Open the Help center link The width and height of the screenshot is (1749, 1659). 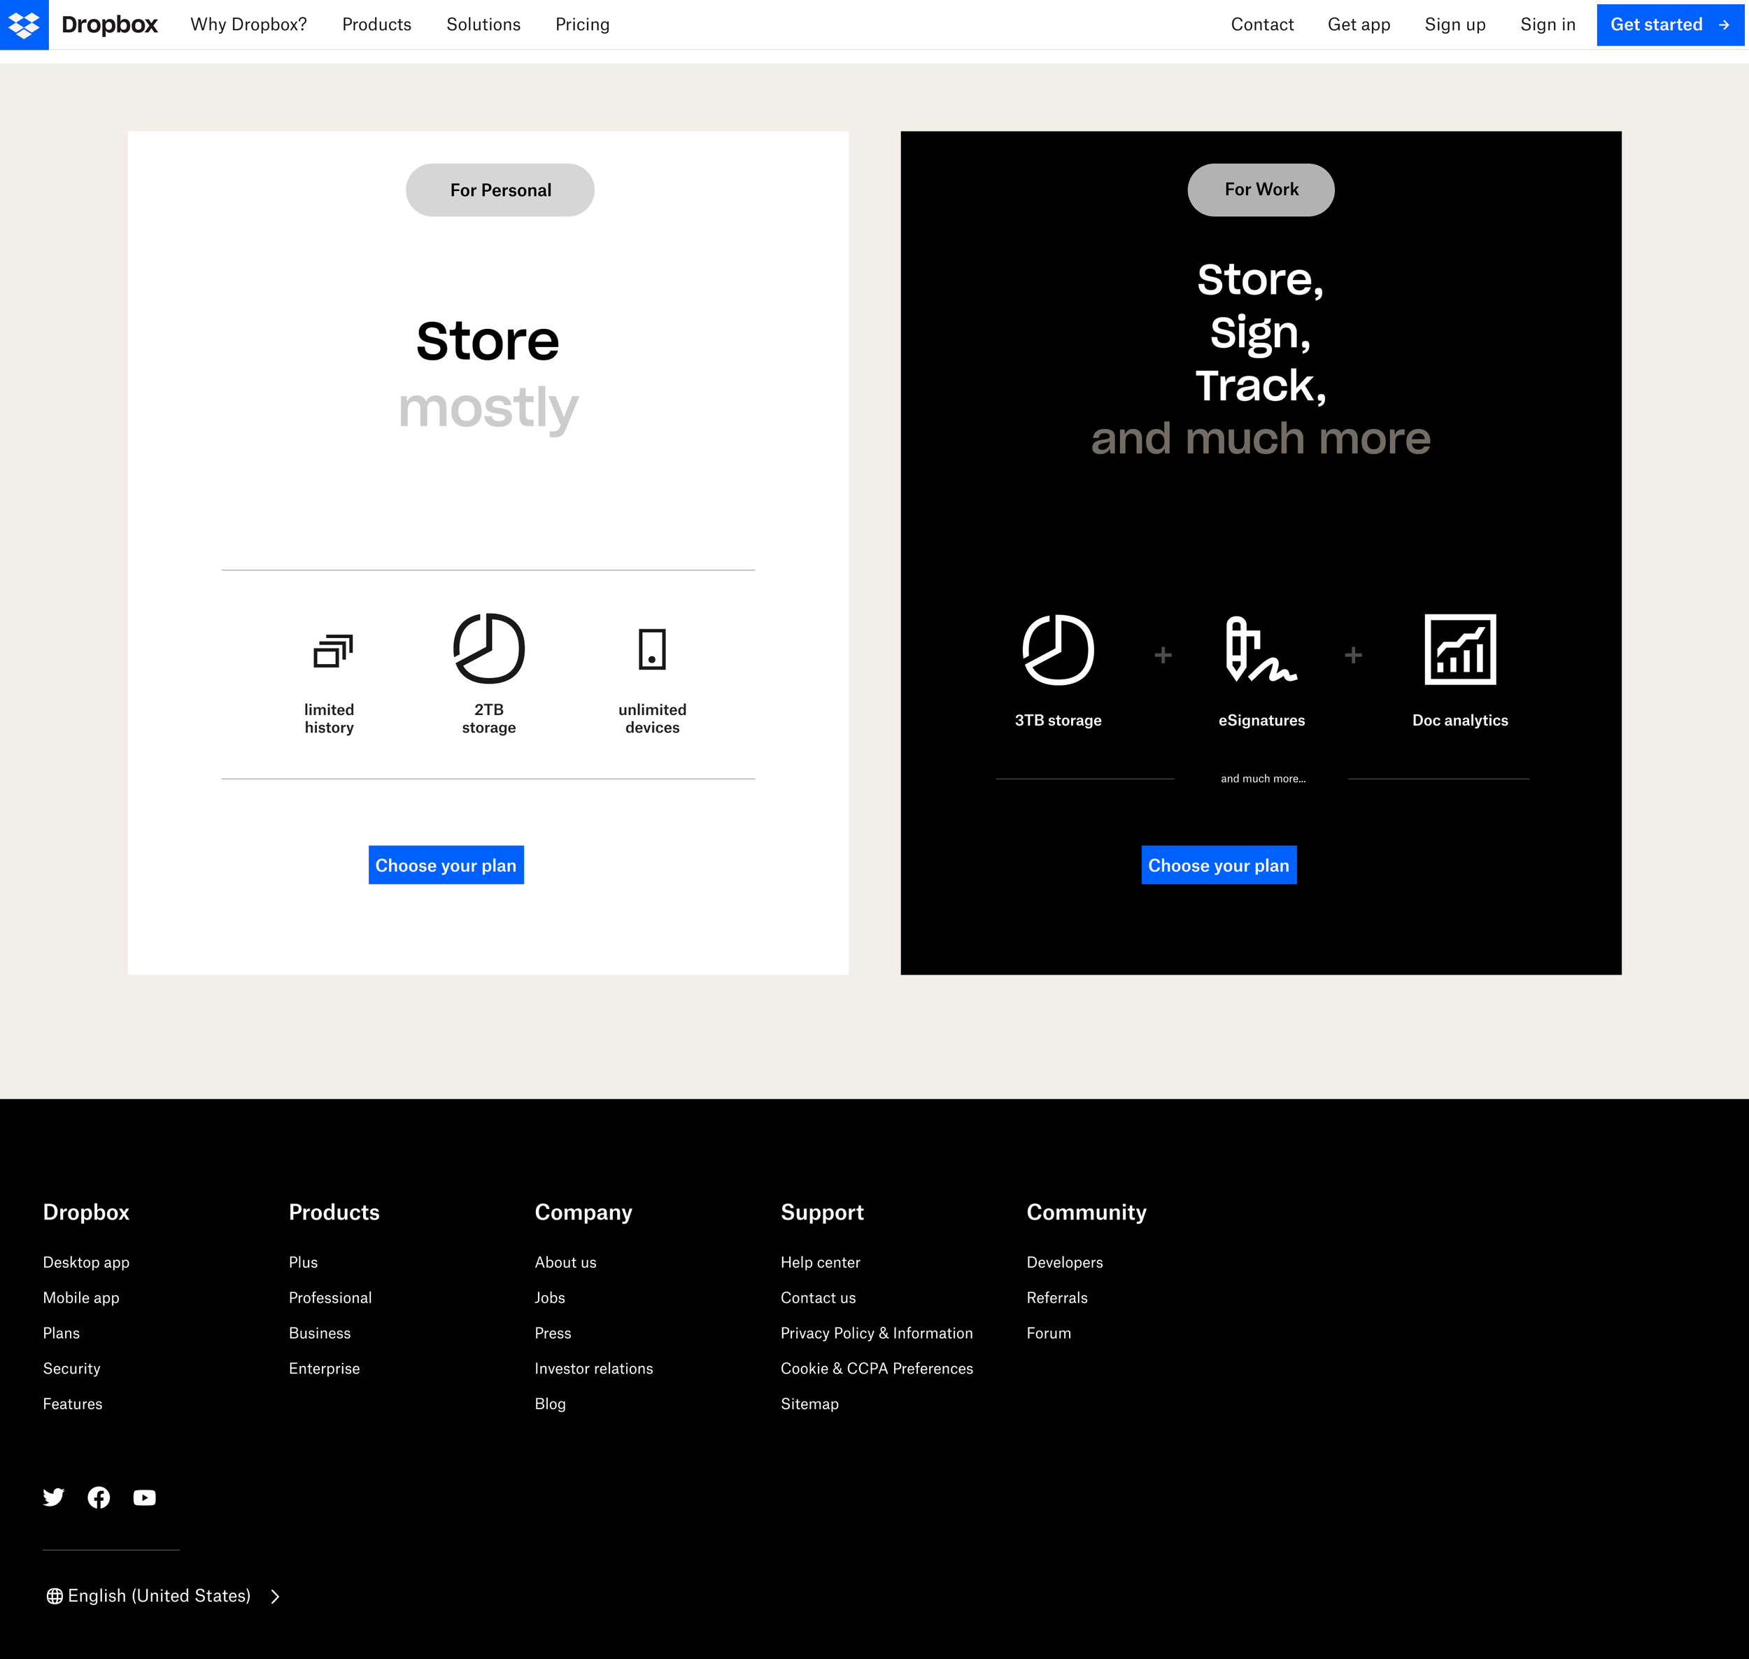coord(821,1262)
